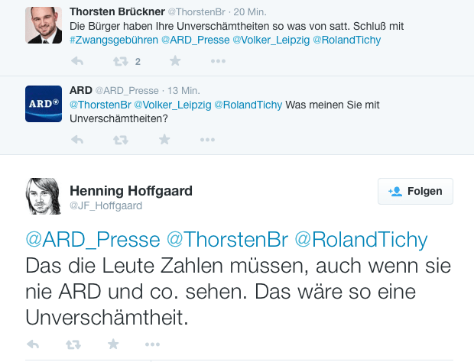Open the #Zwangsgebühren hashtag link
This screenshot has width=474, height=362.
tap(114, 40)
